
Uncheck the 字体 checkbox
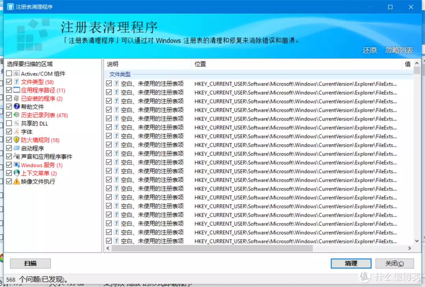pyautogui.click(x=9, y=132)
